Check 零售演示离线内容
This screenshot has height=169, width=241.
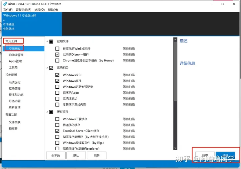click(x=57, y=105)
